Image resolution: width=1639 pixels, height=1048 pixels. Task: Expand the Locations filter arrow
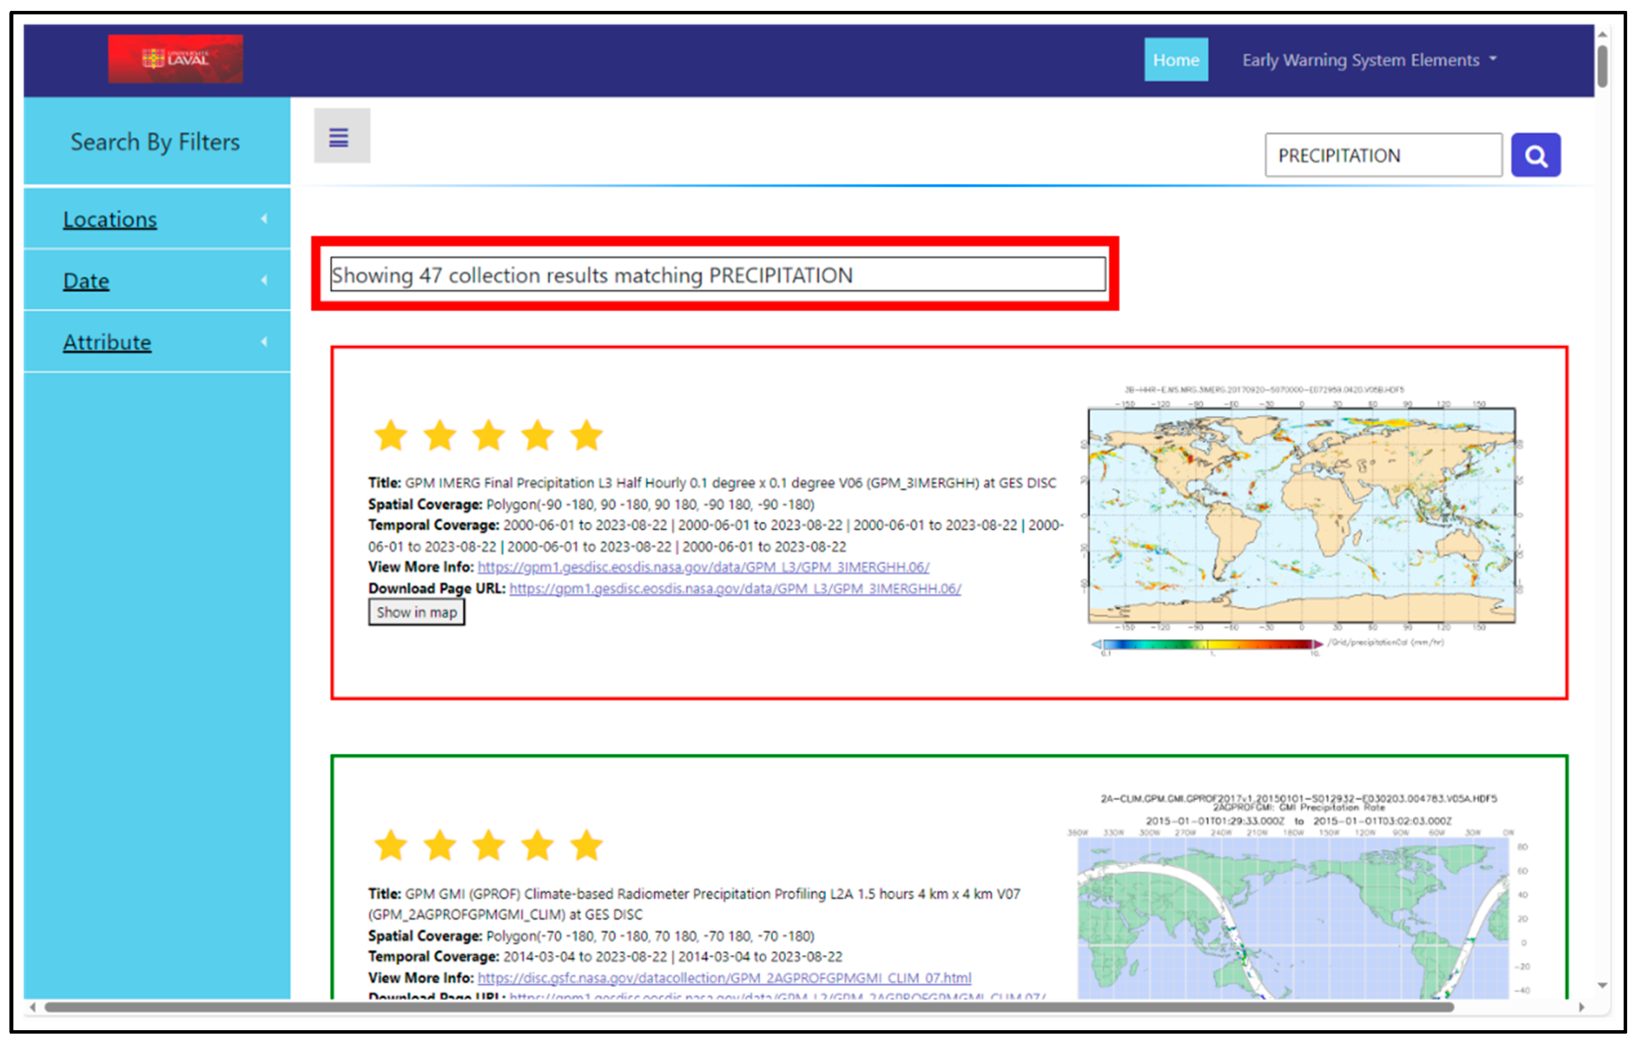click(x=264, y=219)
